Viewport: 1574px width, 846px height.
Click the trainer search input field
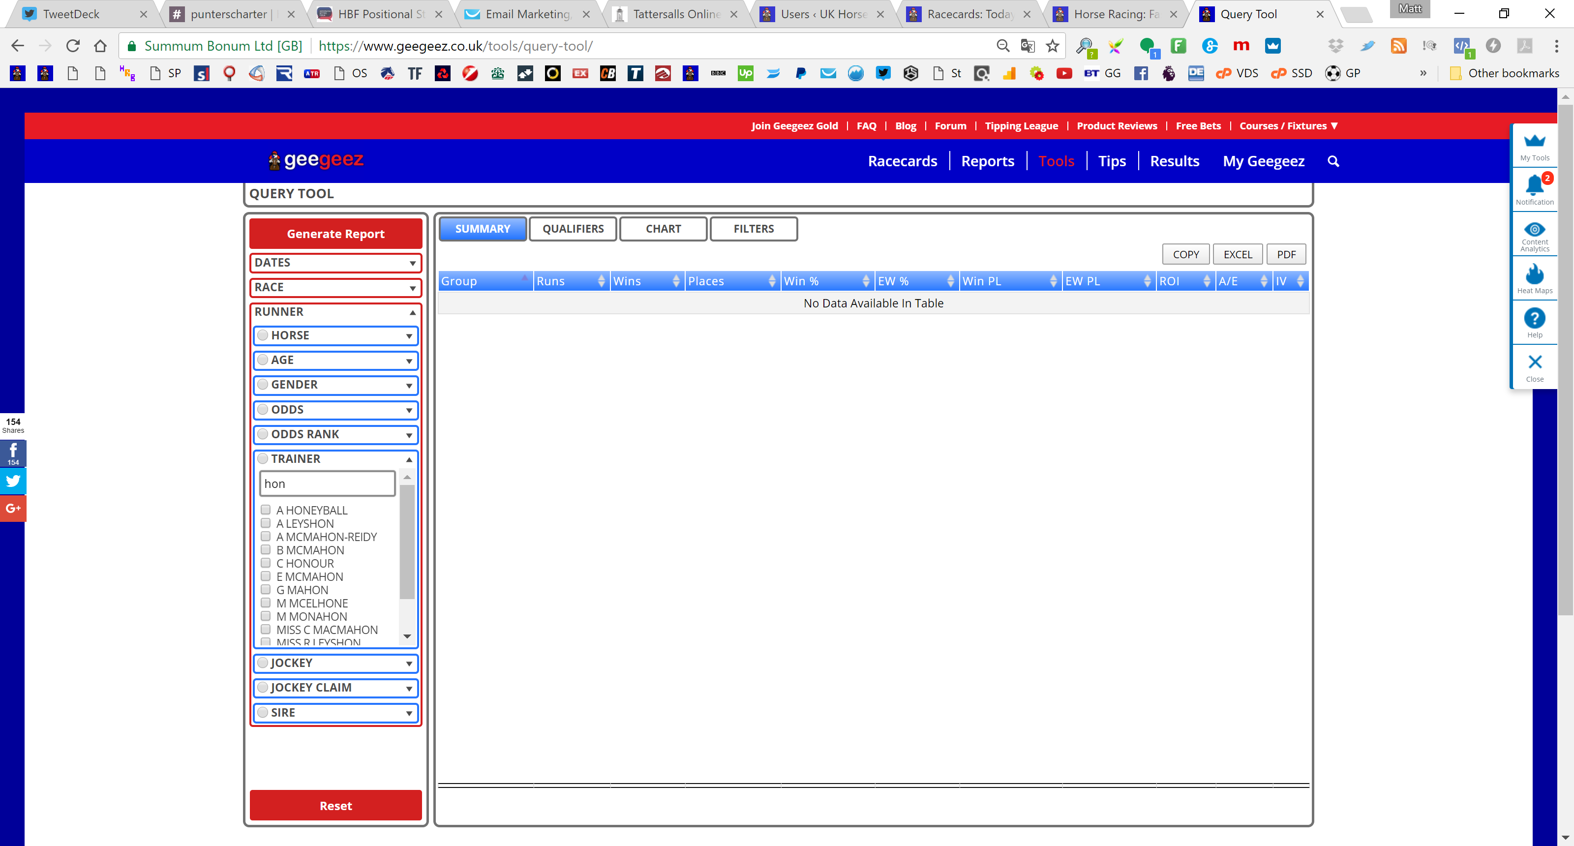pos(327,484)
